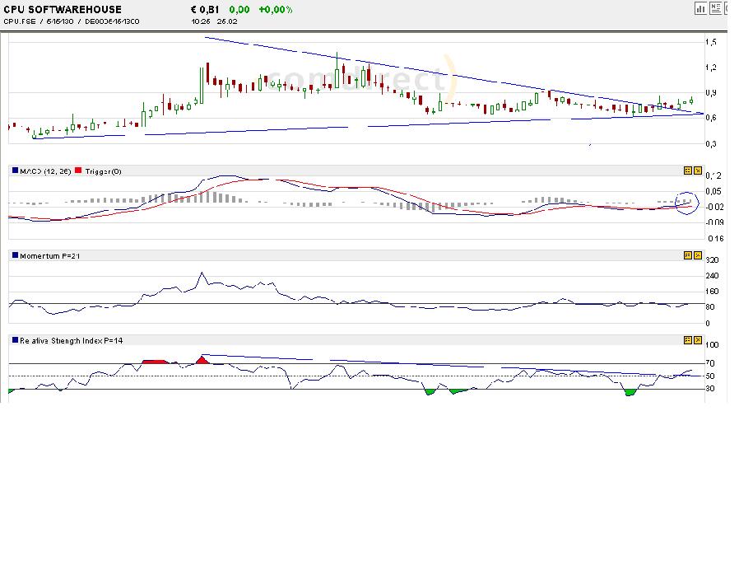This screenshot has height=570, width=739.
Task: Click the Relative Strength Index P=14 label
Action: point(71,340)
